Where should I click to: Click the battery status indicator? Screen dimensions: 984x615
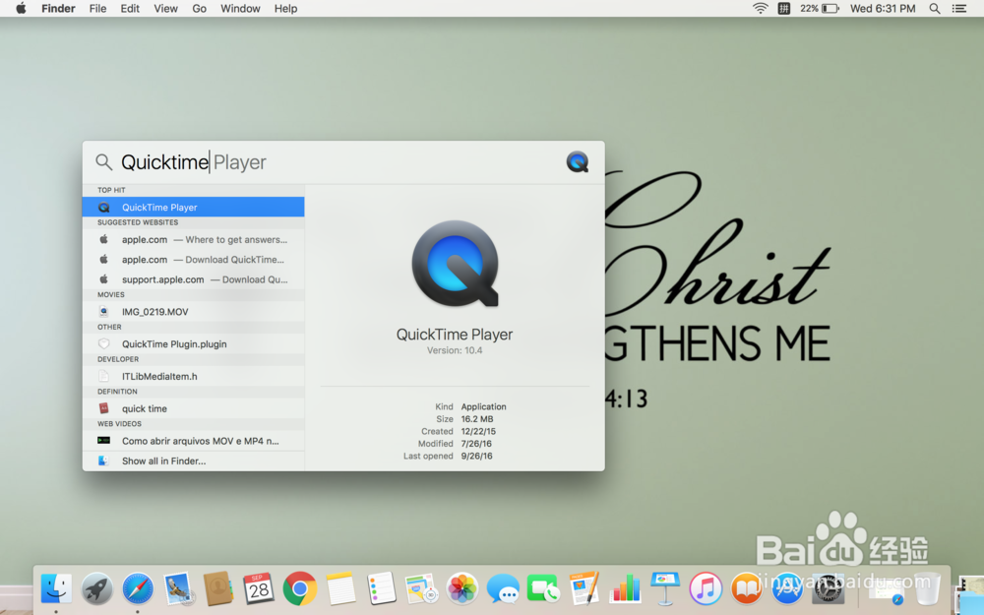(x=819, y=8)
